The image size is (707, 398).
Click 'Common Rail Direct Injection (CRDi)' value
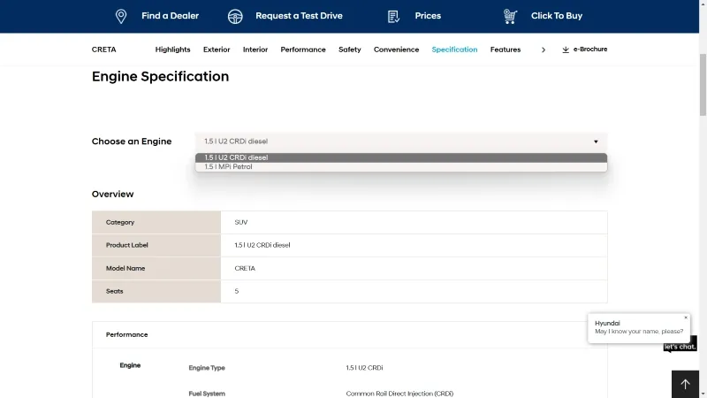click(x=399, y=394)
